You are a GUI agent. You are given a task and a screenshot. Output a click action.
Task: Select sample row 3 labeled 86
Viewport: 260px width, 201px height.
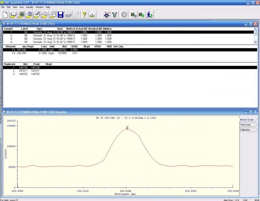128,39
